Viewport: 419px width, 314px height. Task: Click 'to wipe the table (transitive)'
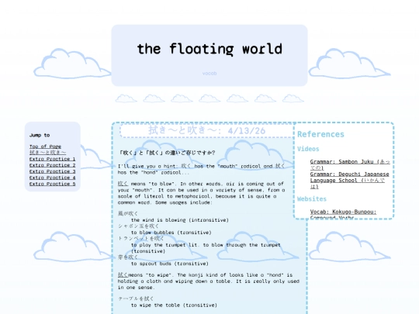click(x=174, y=305)
